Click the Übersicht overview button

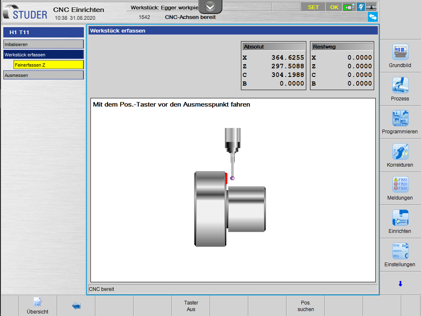(x=37, y=306)
